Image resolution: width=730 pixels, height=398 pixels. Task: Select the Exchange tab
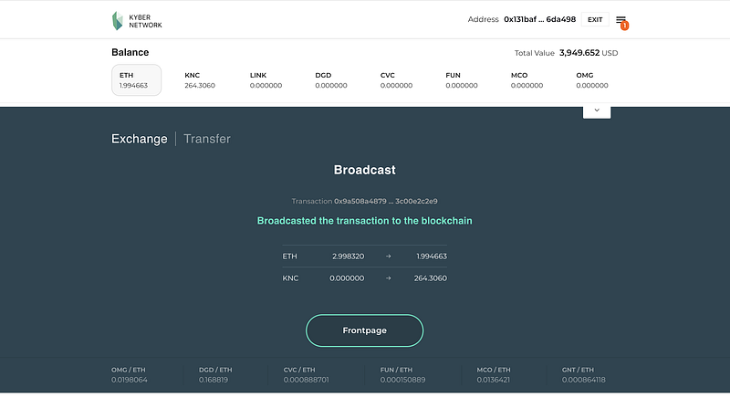[140, 139]
